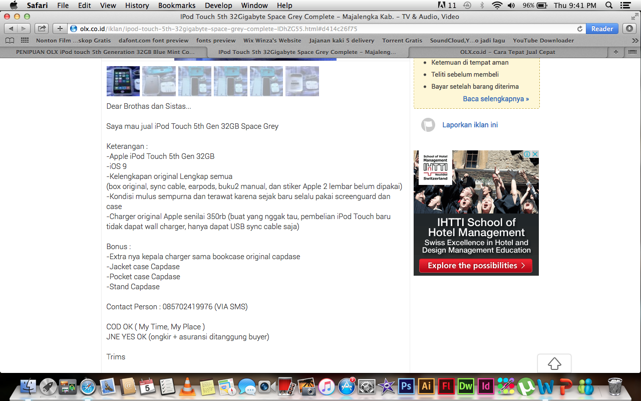The width and height of the screenshot is (641, 401).
Task: Show all tabs using the tab overview icon
Action: coord(632,52)
